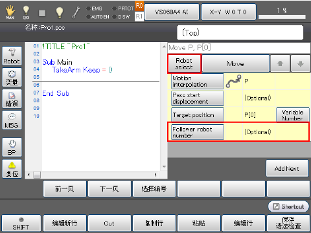
Task: Click (Optional) value of Pass start displacement
Action: point(258,98)
